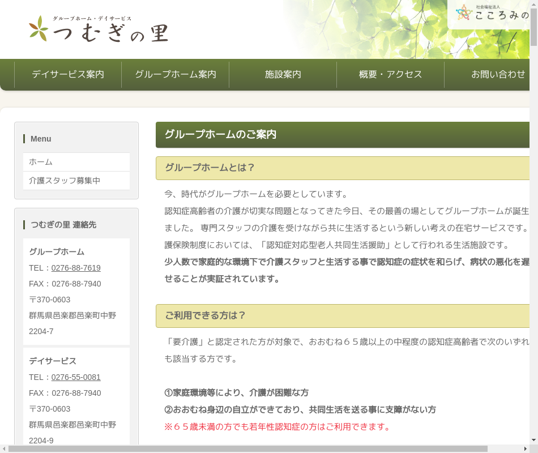Screen dimensions: 538x453
Task: Open the 介護スタッフ募集中 sidebar link
Action: click(x=65, y=181)
